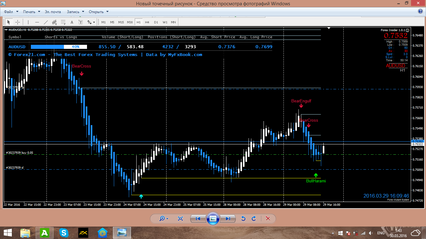426x239 pixels.
Task: Click the 0.7699 average long price
Action: pyautogui.click(x=264, y=47)
